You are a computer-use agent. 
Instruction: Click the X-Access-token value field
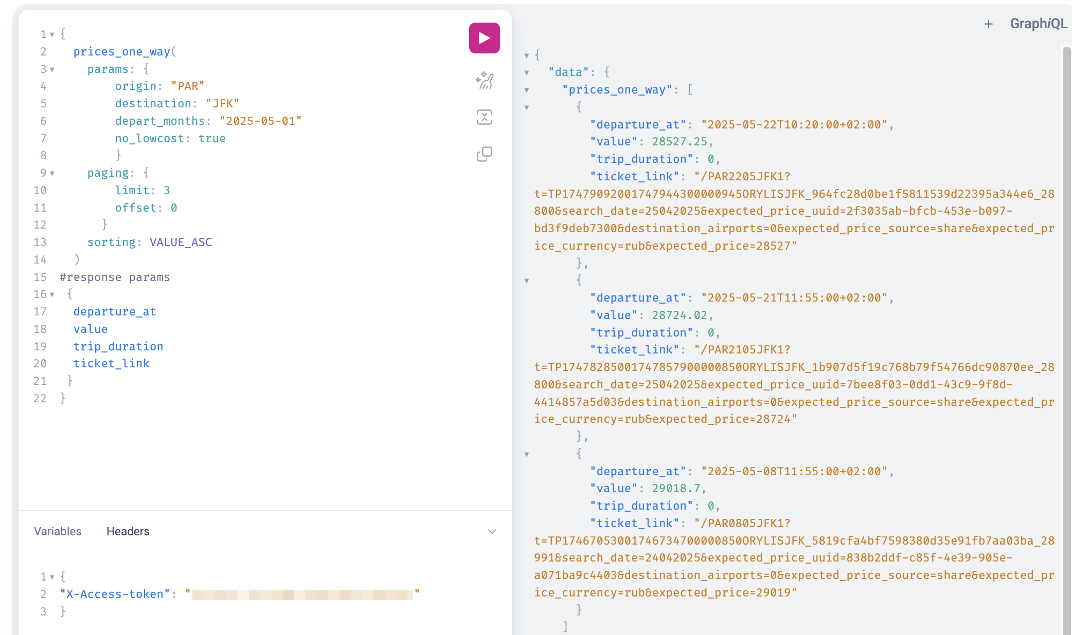click(x=302, y=594)
